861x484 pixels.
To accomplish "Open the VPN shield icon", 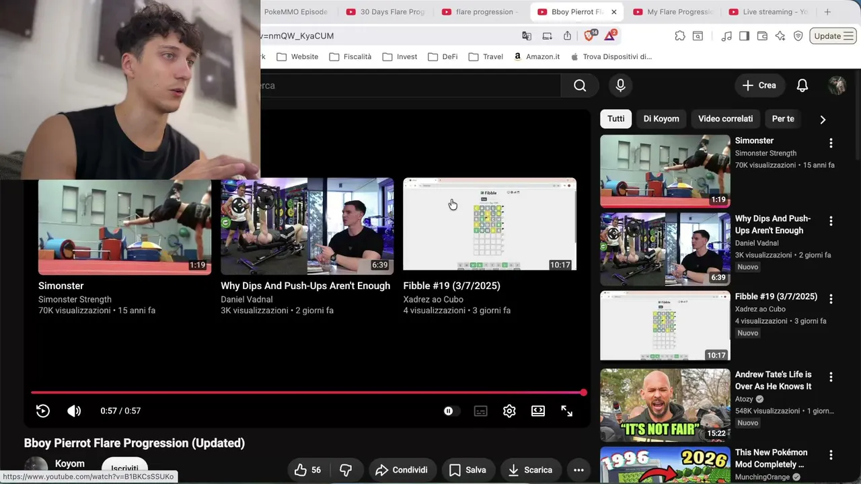I will [798, 36].
